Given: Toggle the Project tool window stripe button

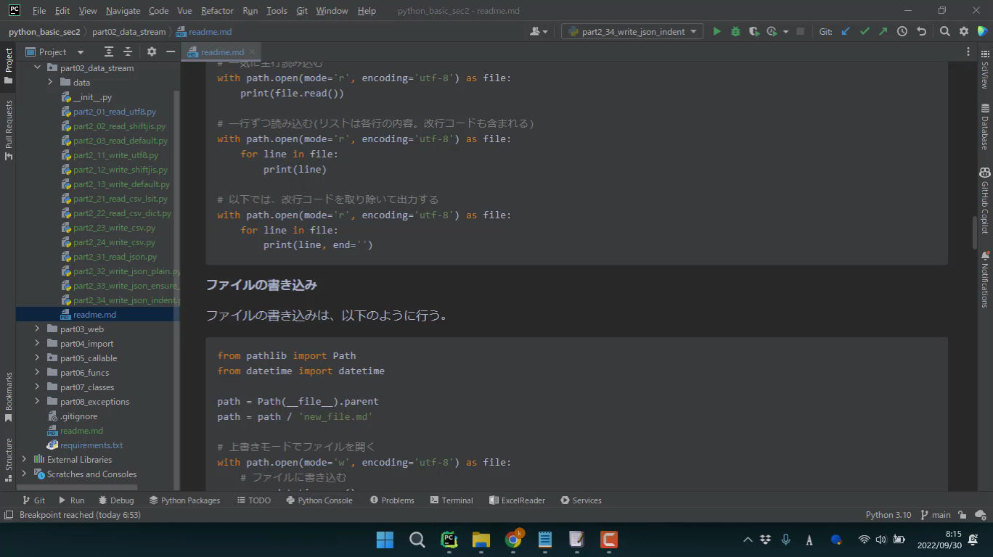Looking at the screenshot, I should pos(9,65).
